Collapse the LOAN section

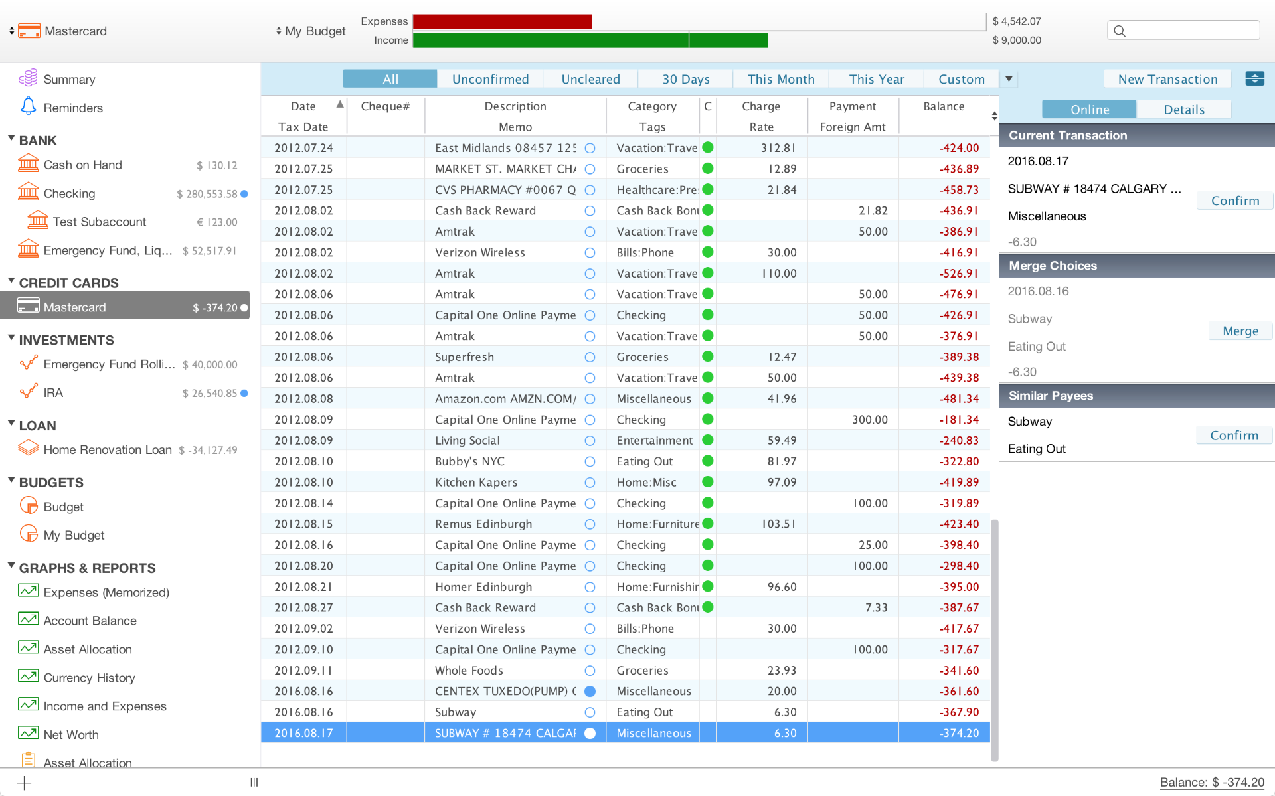11,423
